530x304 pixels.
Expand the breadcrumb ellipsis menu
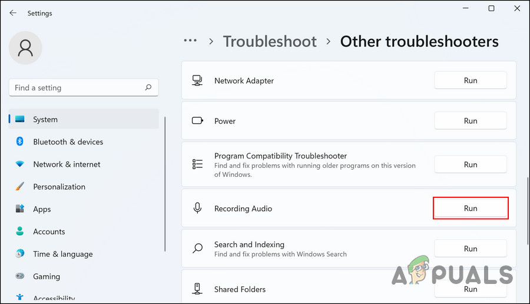point(190,41)
